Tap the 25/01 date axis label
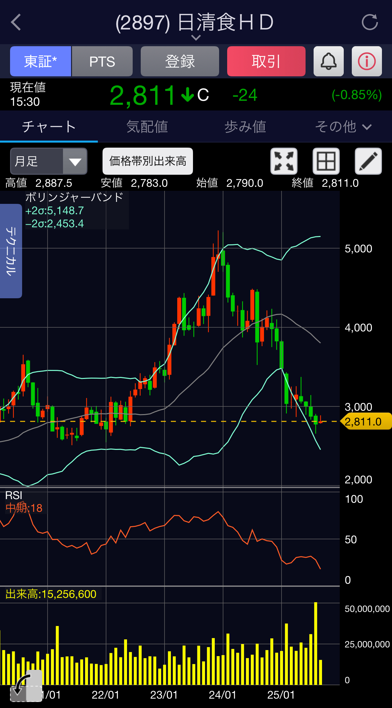Screen dimensions: 392x708 pos(281,695)
